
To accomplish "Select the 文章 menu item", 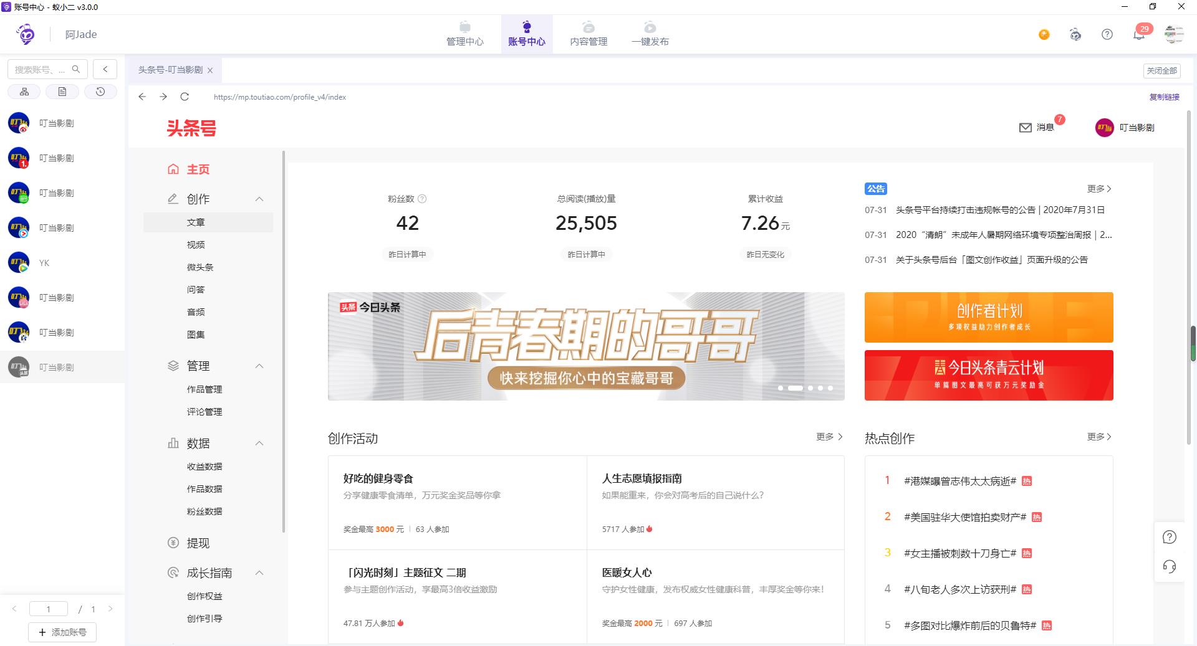I will [x=196, y=222].
